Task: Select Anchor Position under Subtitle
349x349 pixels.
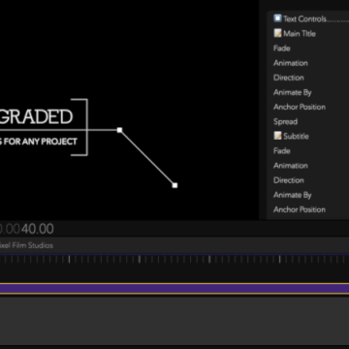Action: (x=300, y=209)
